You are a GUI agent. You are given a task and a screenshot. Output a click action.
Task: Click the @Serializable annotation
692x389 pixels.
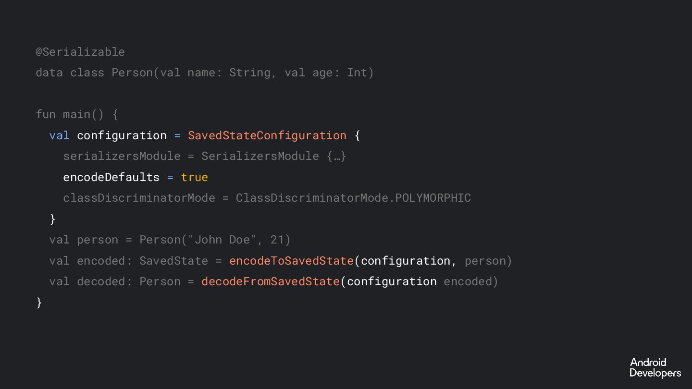coord(80,52)
